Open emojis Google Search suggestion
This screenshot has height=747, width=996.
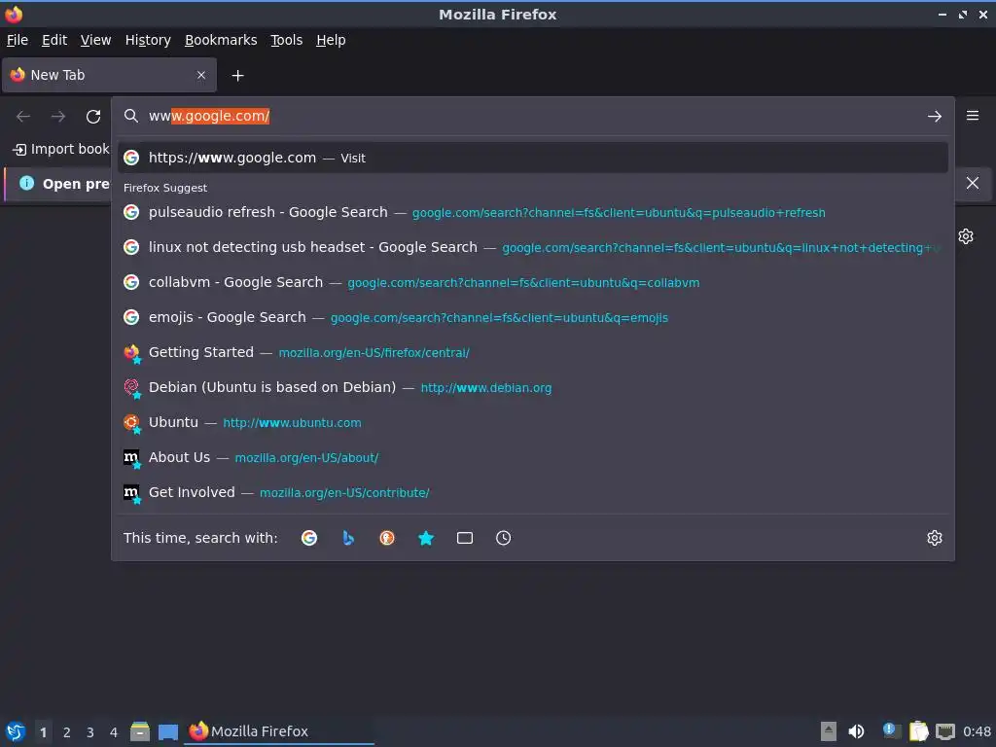click(532, 317)
